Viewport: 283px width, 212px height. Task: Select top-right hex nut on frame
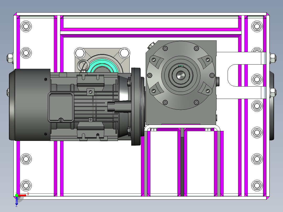click(257, 26)
